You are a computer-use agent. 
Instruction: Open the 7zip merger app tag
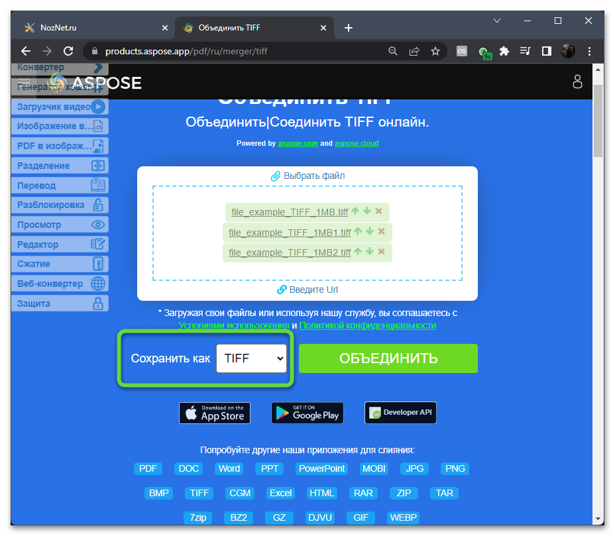[x=197, y=517]
